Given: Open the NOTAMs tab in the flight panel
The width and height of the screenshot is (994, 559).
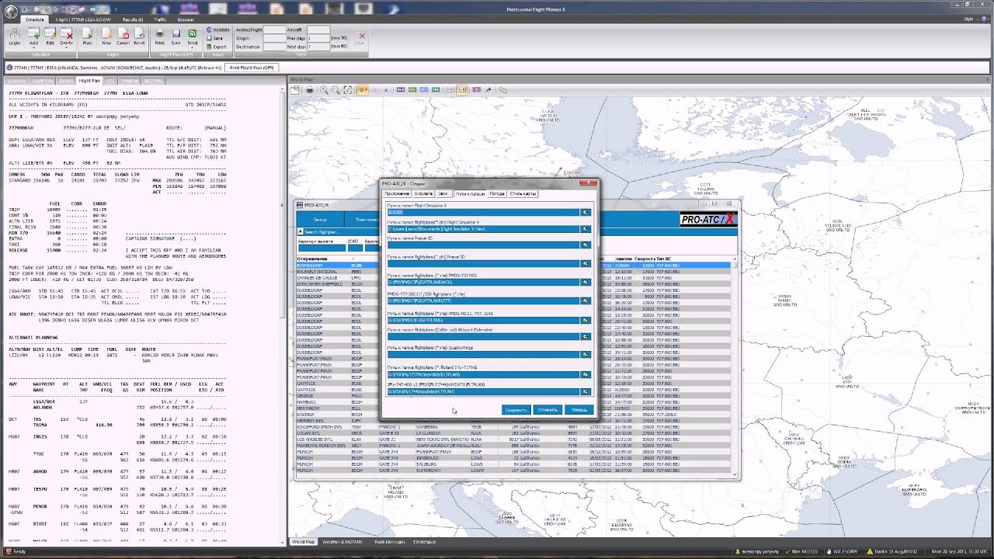Looking at the screenshot, I should (153, 81).
